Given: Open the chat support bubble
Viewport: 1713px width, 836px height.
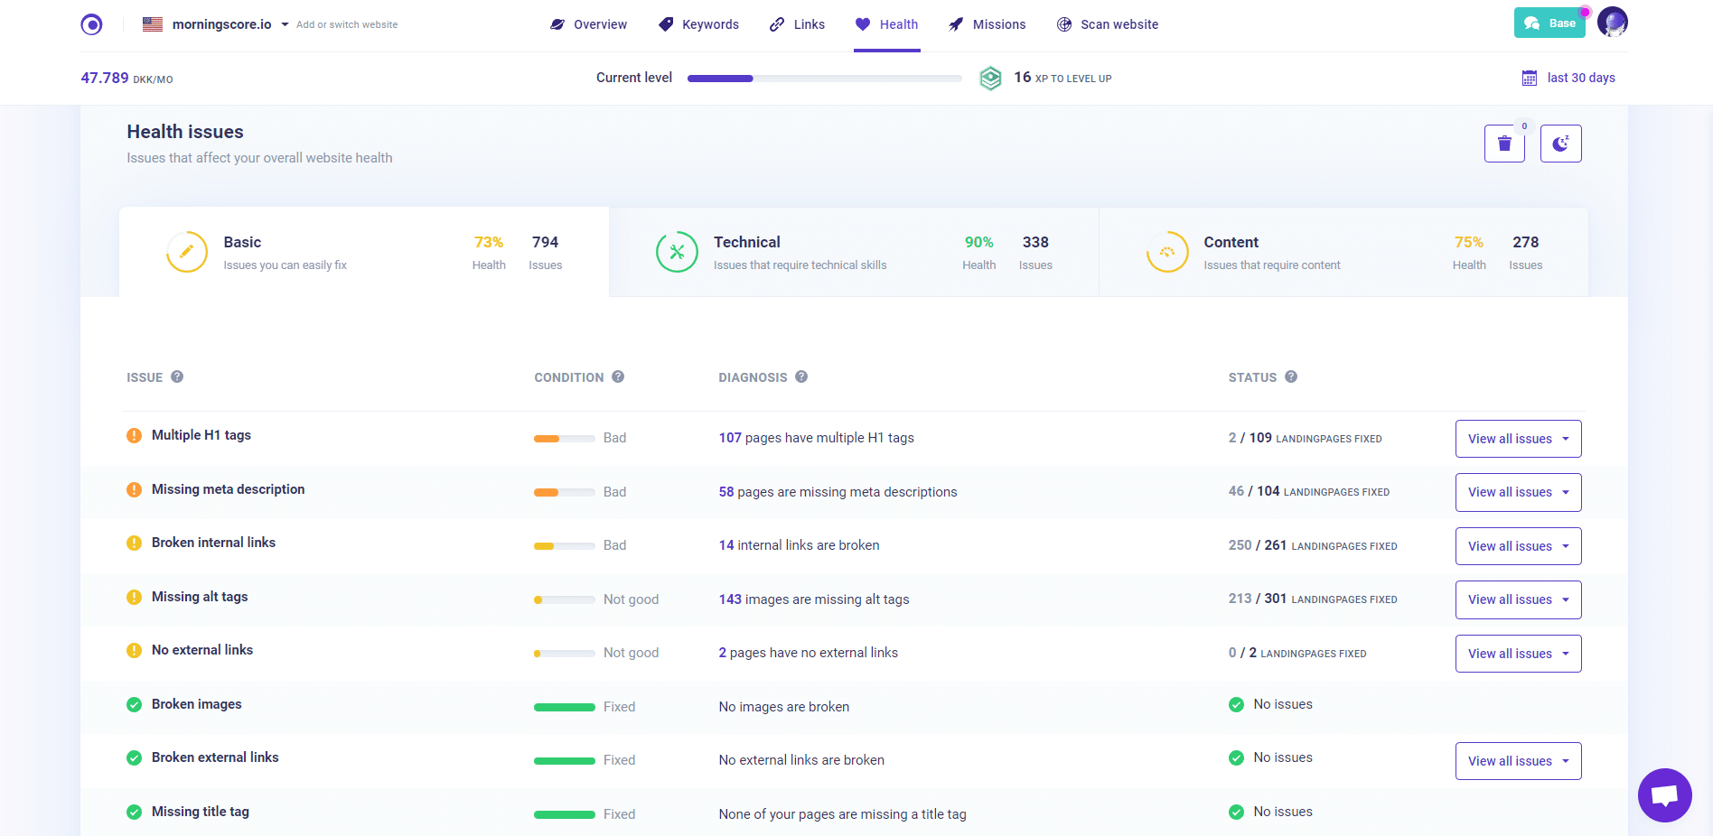Looking at the screenshot, I should [x=1664, y=795].
